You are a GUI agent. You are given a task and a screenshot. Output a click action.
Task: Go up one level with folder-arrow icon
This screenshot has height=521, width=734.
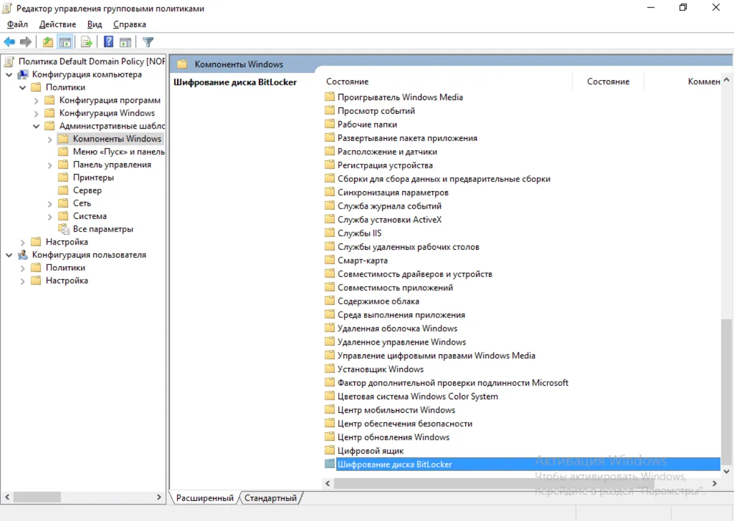click(48, 42)
